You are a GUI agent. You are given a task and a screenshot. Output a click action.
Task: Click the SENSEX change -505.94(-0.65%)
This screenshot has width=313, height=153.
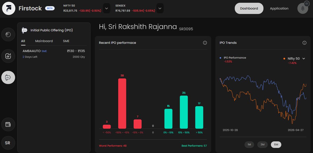tap(143, 11)
